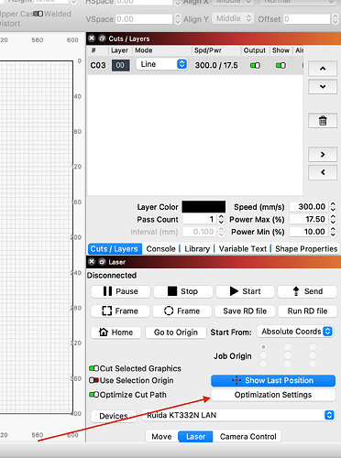The height and width of the screenshot is (458, 341).
Task: Click the Power Min (%) input field
Action: [309, 232]
